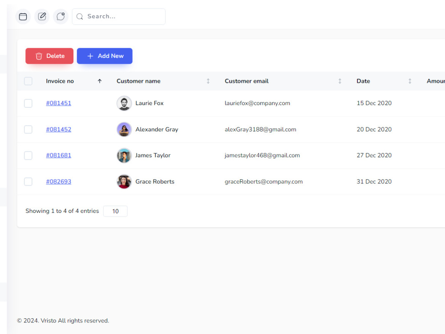
Task: Click the name James Taylor
Action: pos(153,155)
